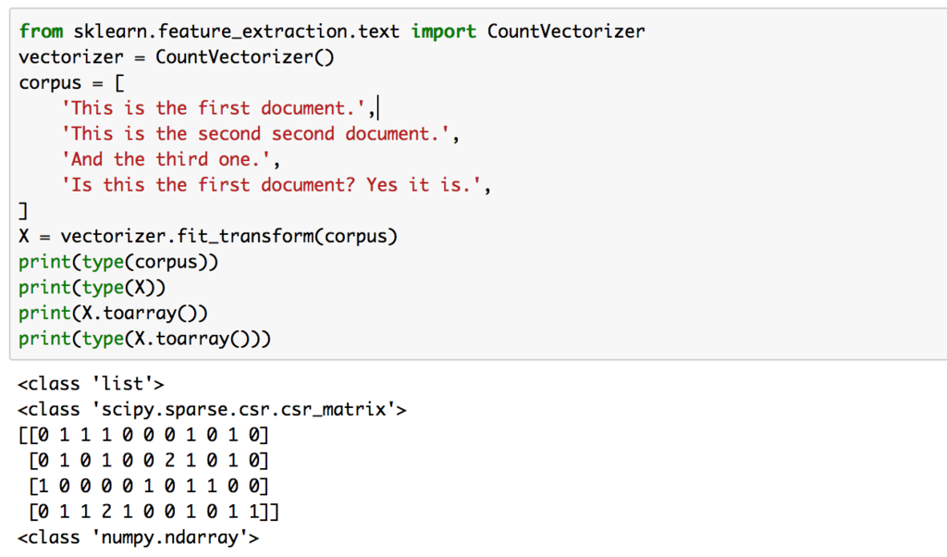947x557 pixels.
Task: Click the print(X.toarray()) line
Action: pyautogui.click(x=114, y=313)
